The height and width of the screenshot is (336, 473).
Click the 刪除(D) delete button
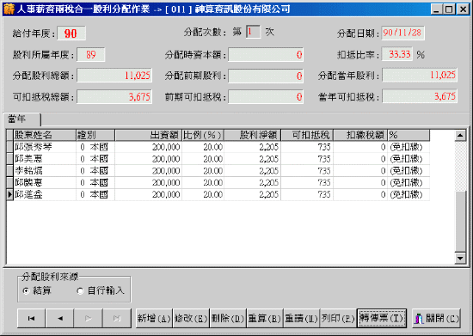click(228, 318)
